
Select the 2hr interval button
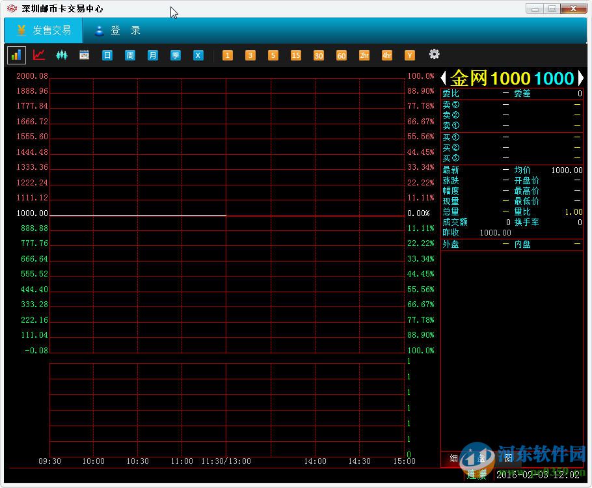[x=364, y=55]
